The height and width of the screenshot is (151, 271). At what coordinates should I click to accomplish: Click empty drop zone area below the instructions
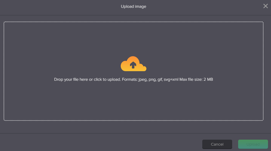click(x=134, y=101)
